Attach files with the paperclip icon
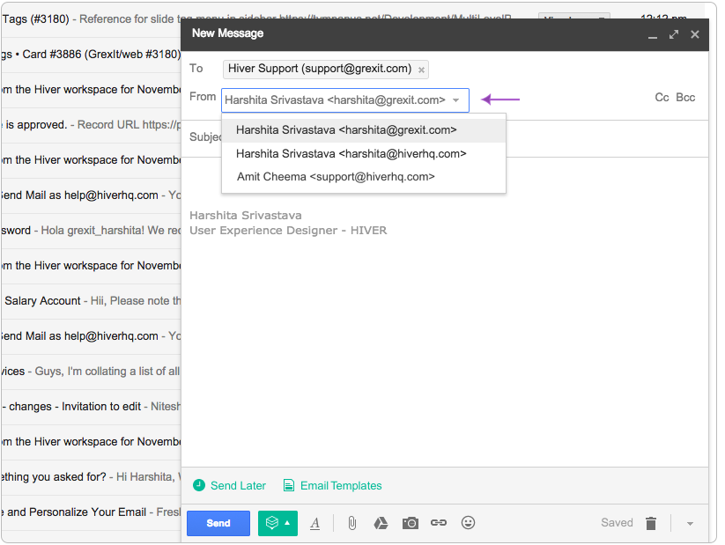725x545 pixels. [x=351, y=523]
